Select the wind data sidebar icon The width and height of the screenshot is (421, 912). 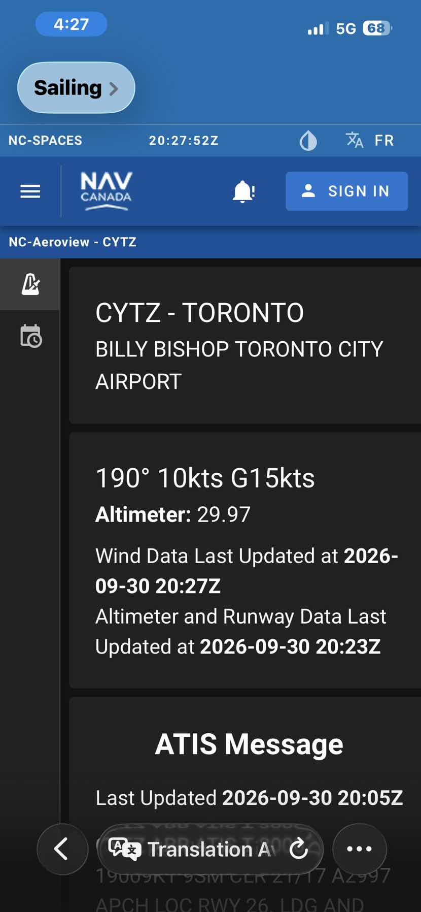pos(30,284)
